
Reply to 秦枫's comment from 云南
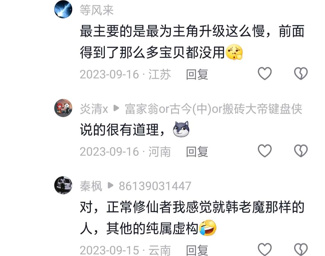pos(197,250)
